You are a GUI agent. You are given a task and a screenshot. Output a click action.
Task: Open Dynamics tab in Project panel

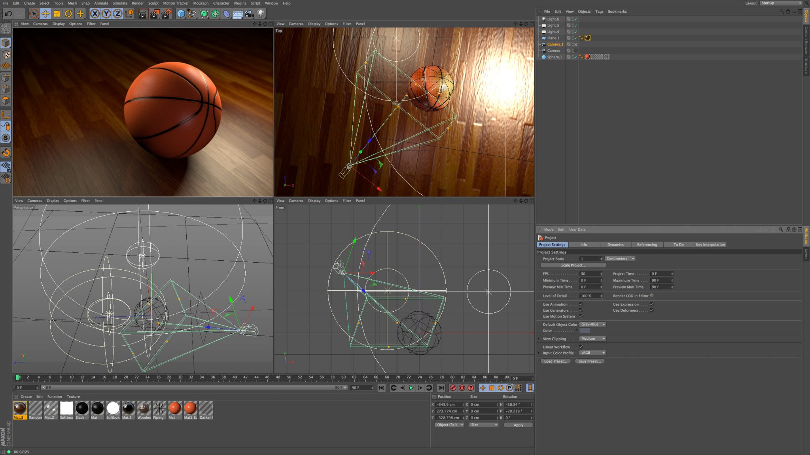point(615,244)
